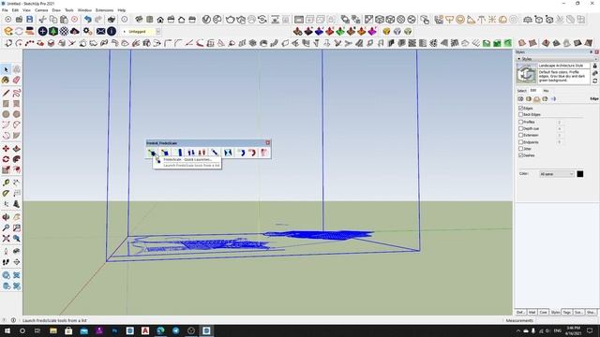Click the Landscape Architecture style thumbnail

[526, 73]
